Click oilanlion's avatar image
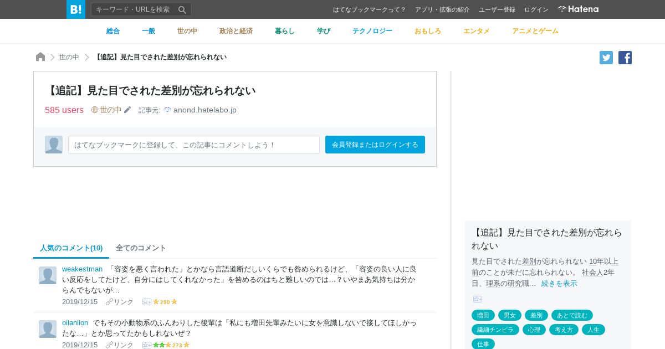Image resolution: width=665 pixels, height=349 pixels. [x=48, y=329]
